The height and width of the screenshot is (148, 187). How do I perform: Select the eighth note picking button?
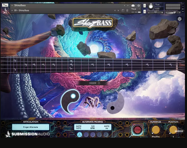pos(99,135)
